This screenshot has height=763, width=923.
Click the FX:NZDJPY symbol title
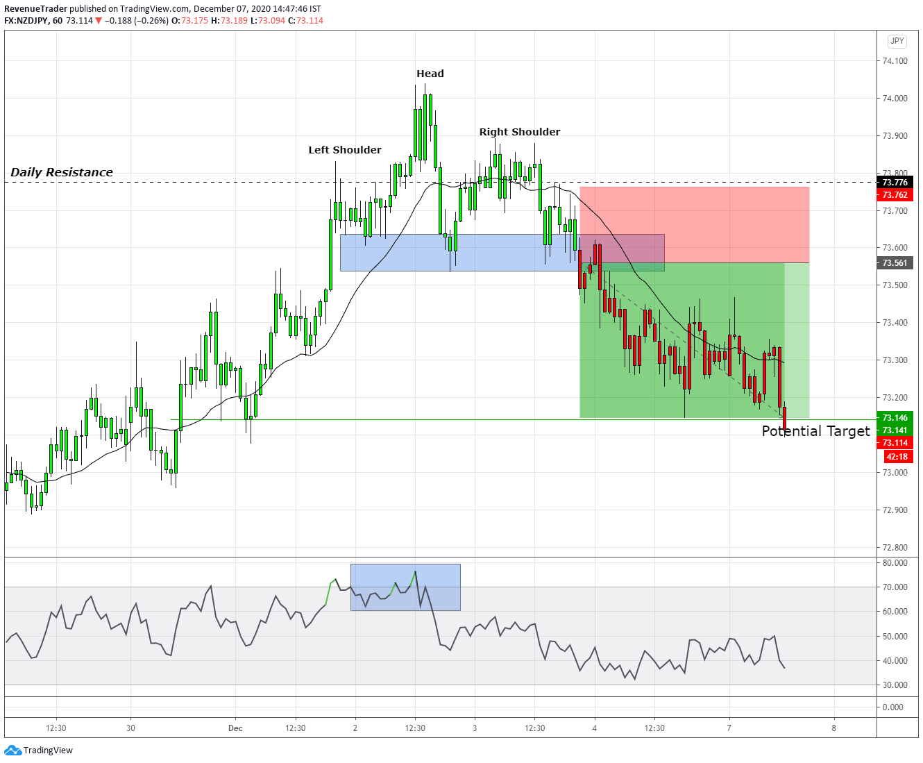tap(26, 21)
